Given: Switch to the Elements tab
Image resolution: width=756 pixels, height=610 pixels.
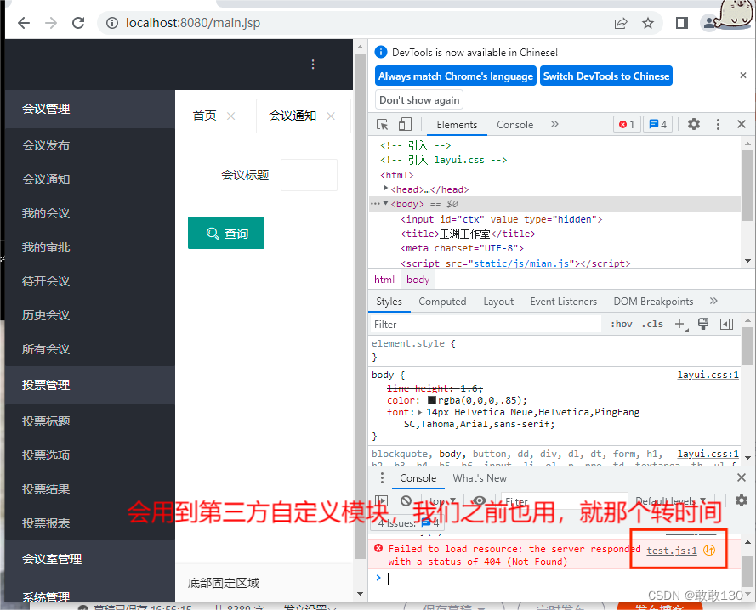Looking at the screenshot, I should (x=457, y=125).
